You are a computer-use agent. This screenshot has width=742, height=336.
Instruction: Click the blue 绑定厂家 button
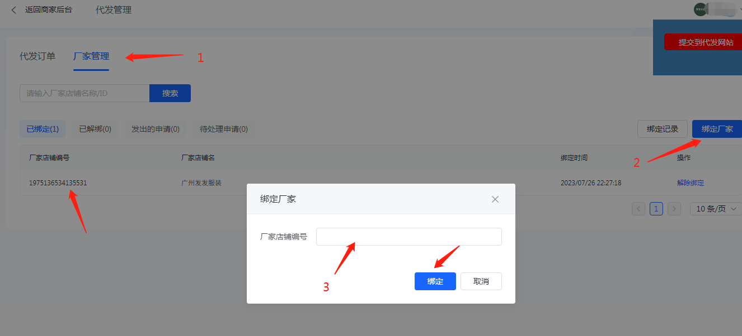click(717, 129)
